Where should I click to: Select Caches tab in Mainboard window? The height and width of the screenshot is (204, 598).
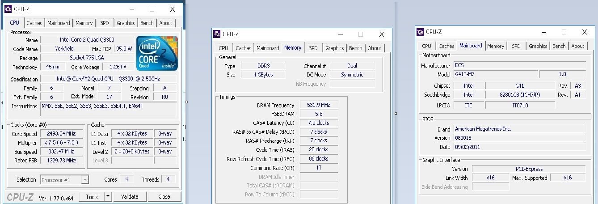click(x=446, y=46)
